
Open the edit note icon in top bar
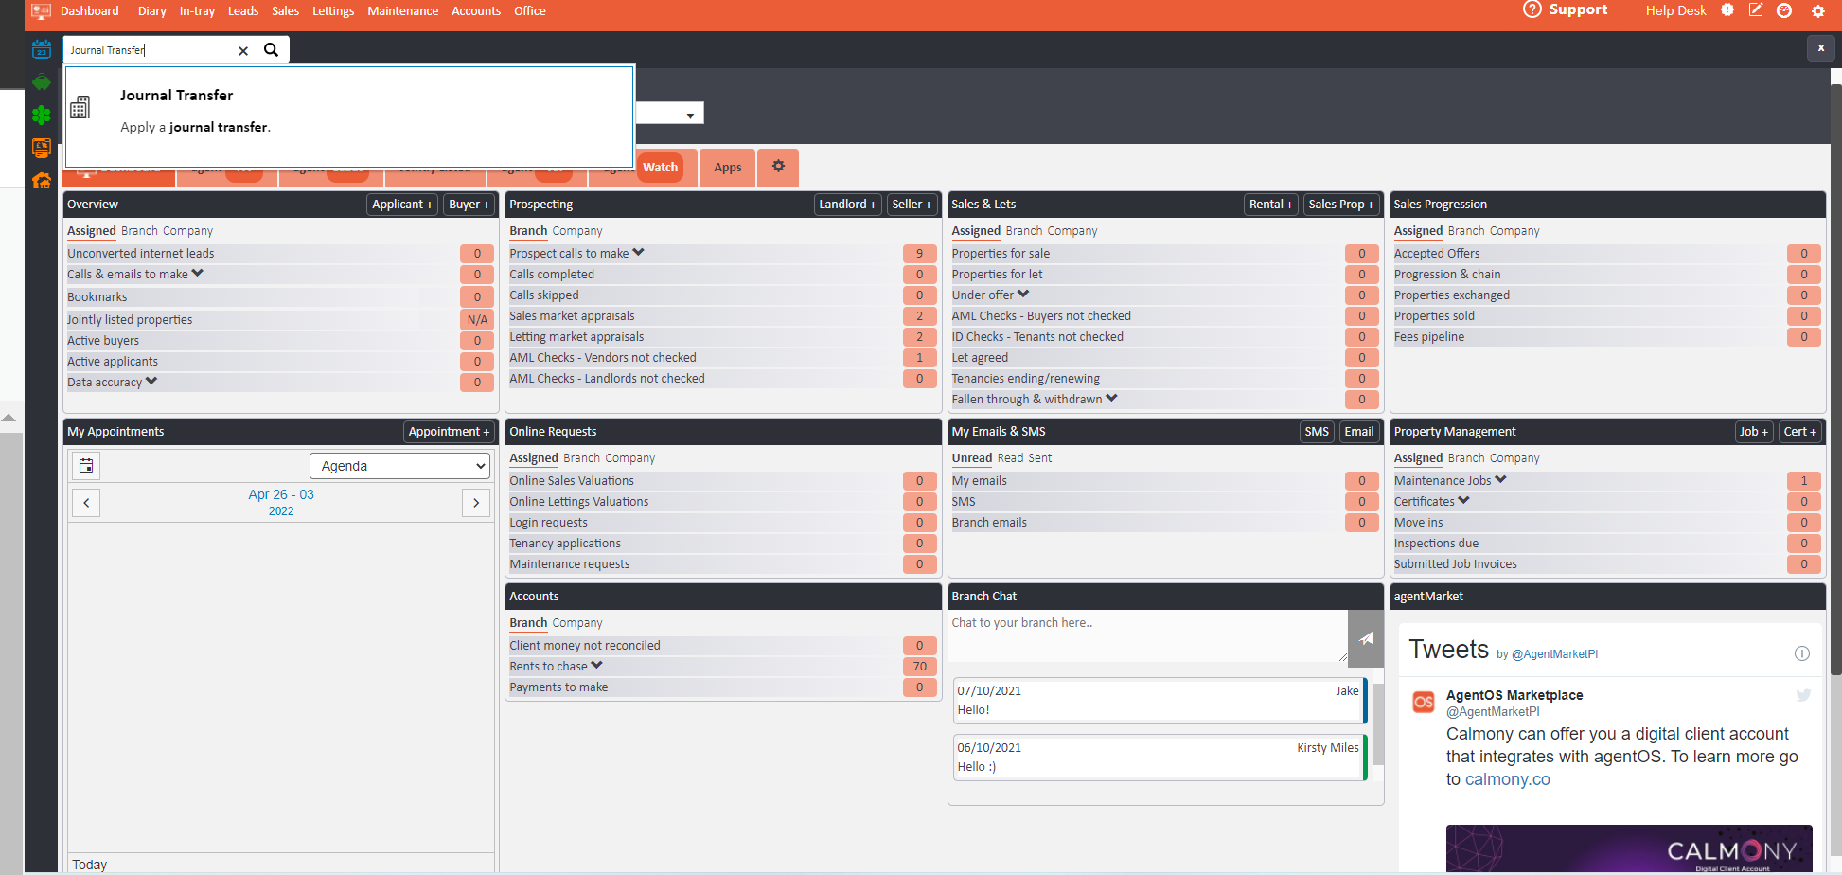tap(1756, 10)
